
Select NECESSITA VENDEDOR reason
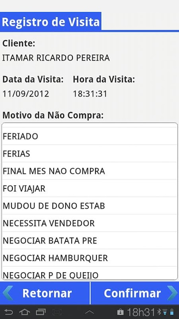(89, 223)
